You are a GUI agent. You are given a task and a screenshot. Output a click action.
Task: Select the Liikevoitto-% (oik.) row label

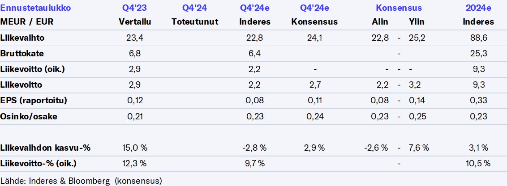(x=39, y=163)
